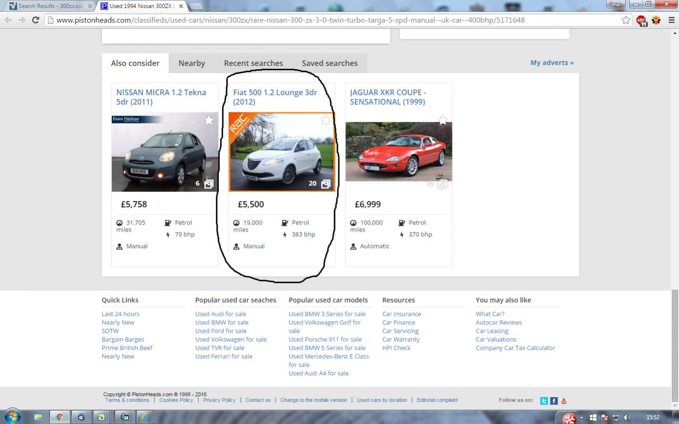
Task: Click the Jaguar XKR Coupe thumbnail
Action: click(399, 151)
